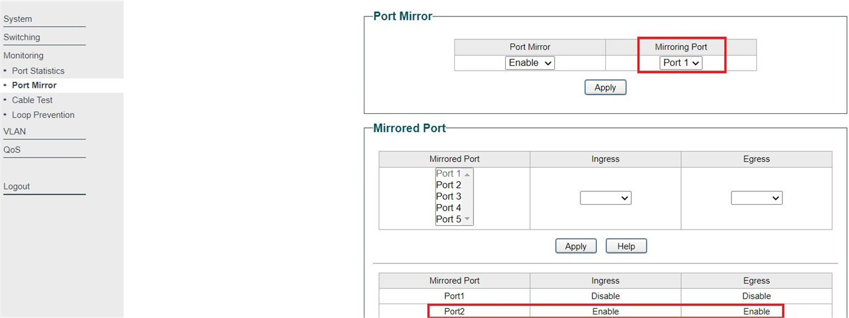The width and height of the screenshot is (849, 318).
Task: Click Apply under Mirrored Port section
Action: pyautogui.click(x=576, y=247)
